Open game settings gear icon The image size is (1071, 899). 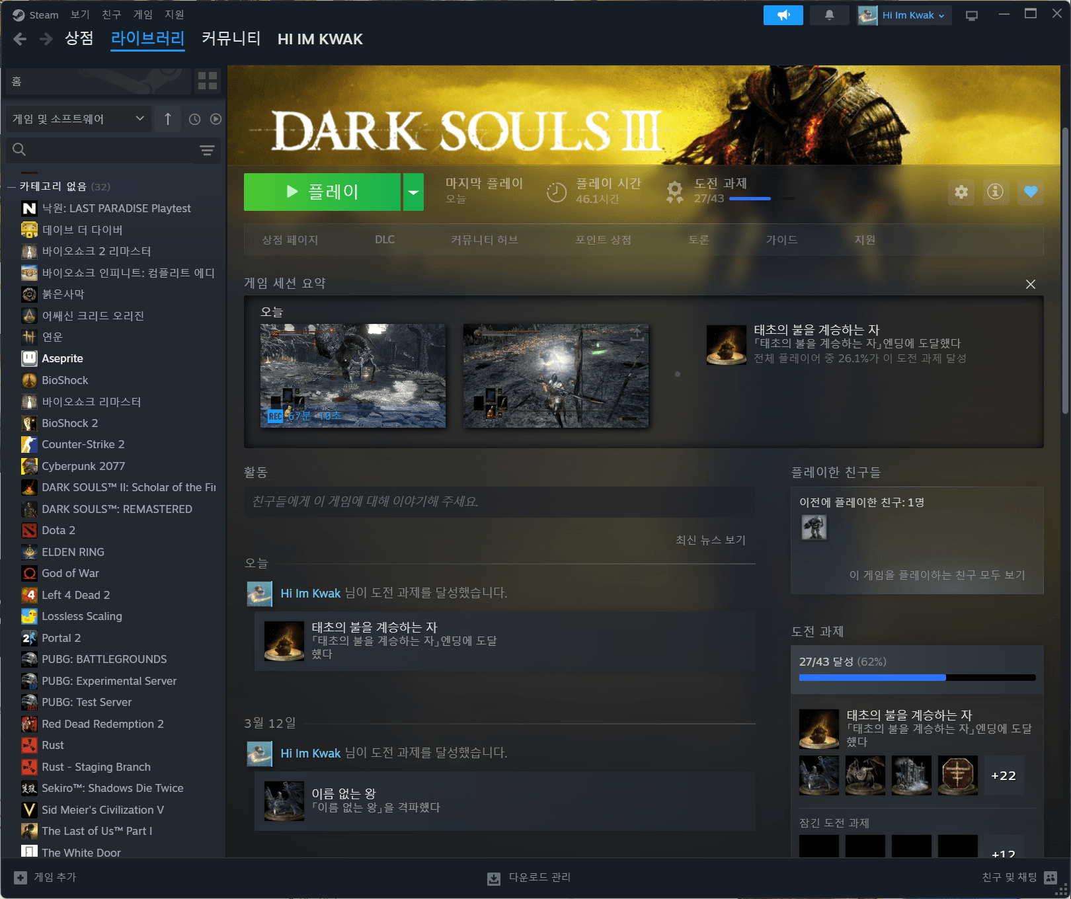[961, 192]
